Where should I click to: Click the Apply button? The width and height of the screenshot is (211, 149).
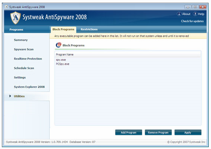[x=188, y=132]
